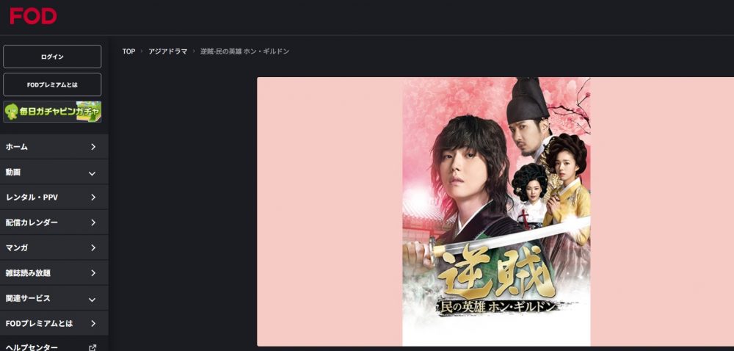734x351 pixels.
Task: Open the アジアドラマ breadcrumb link
Action: [x=168, y=51]
